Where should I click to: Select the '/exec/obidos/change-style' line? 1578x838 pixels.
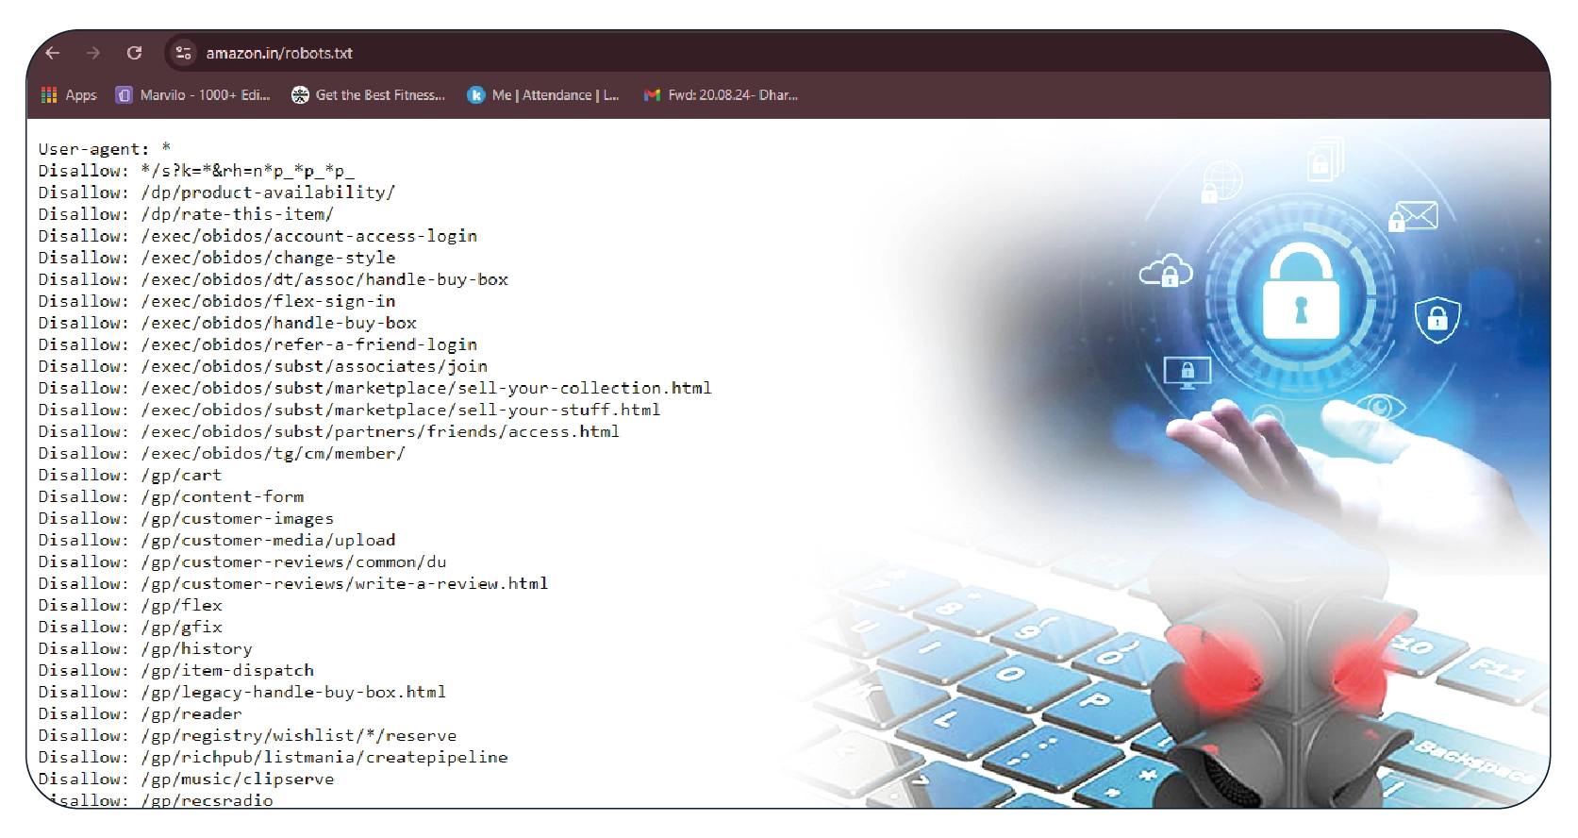click(217, 258)
